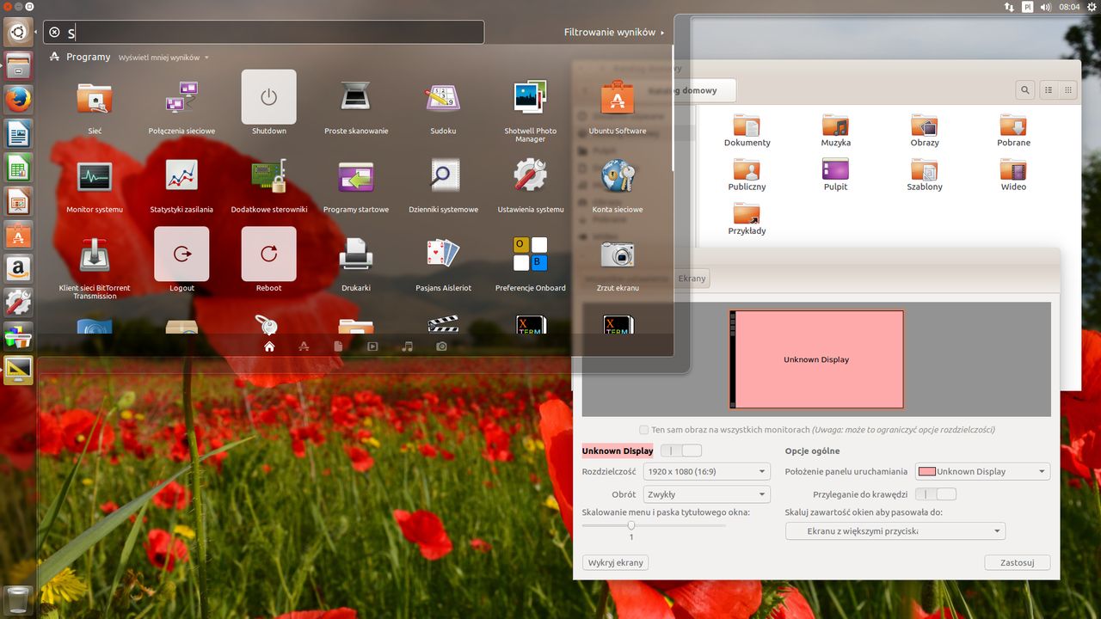Click the Zastosuj button
The height and width of the screenshot is (619, 1101).
pyautogui.click(x=1018, y=562)
